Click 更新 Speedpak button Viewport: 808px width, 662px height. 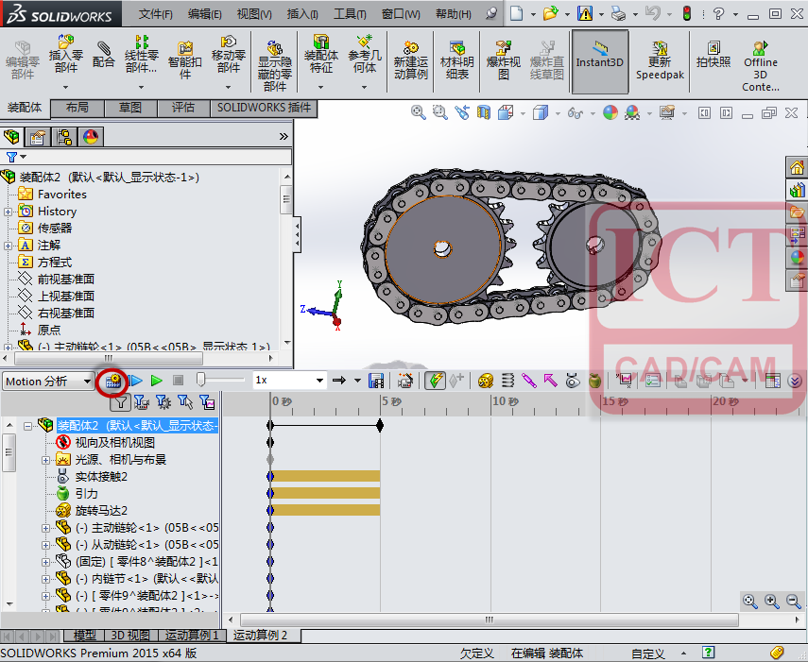coord(660,60)
